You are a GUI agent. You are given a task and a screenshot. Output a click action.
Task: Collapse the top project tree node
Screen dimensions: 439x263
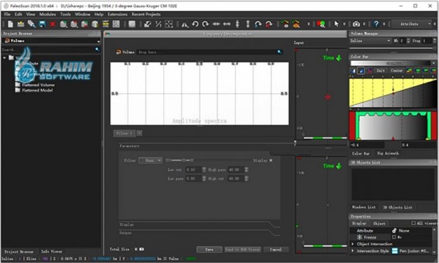[4, 58]
